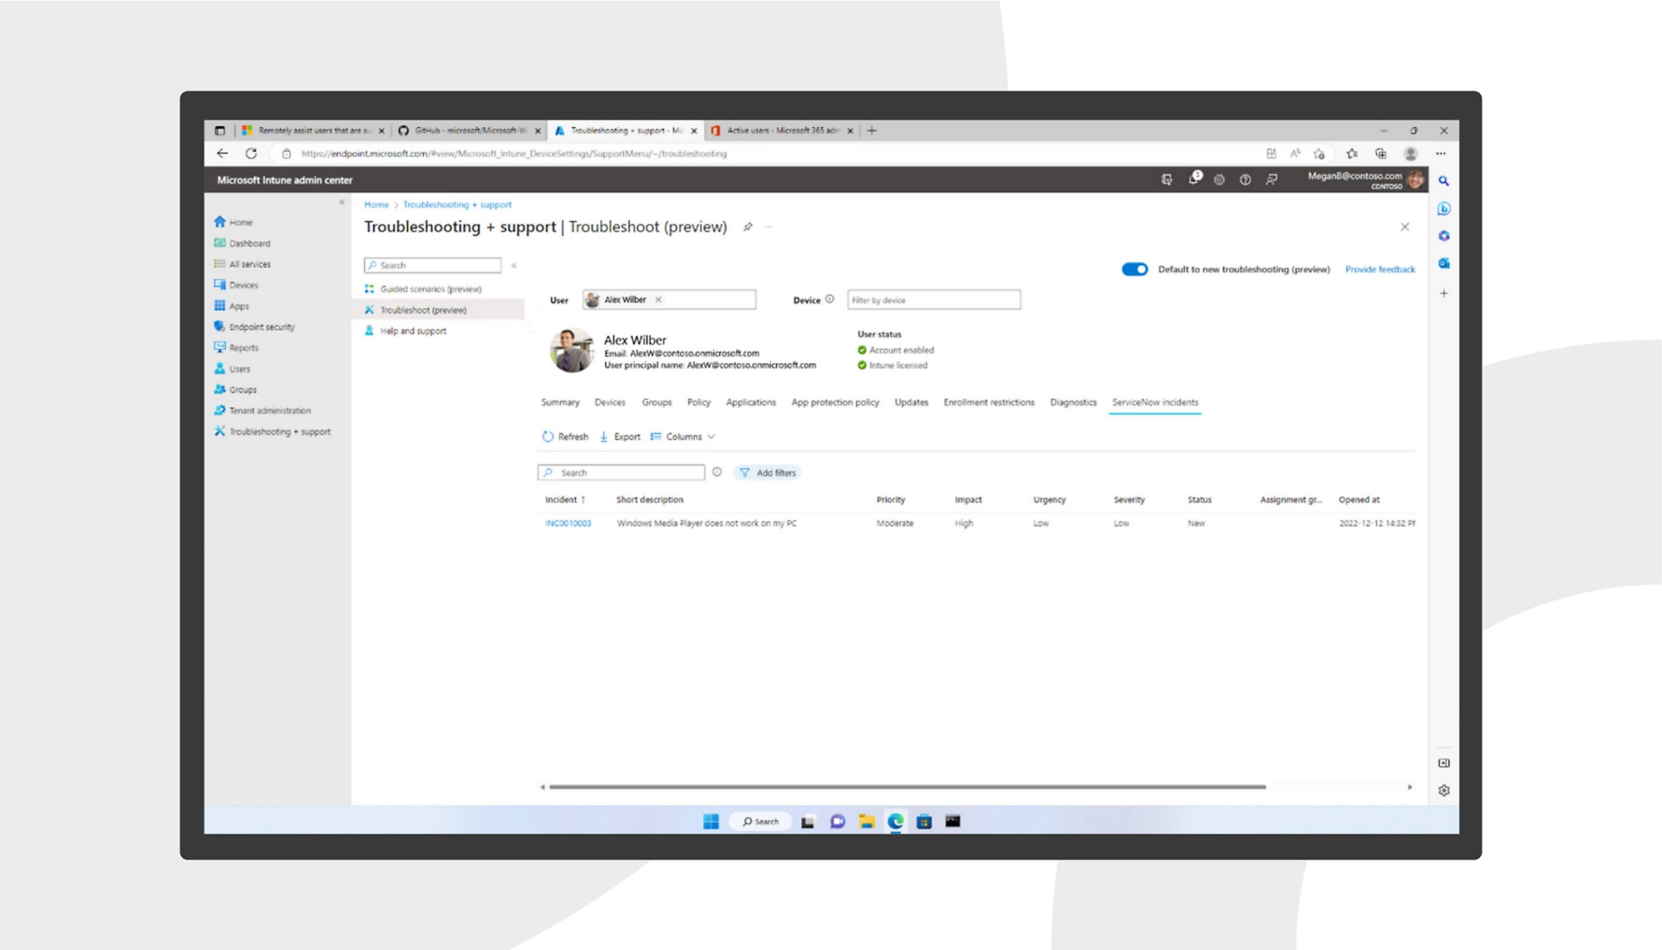Click the help question mark icon
Screen dimensions: 1662x950
pos(1245,180)
